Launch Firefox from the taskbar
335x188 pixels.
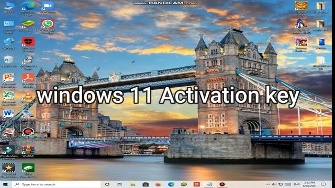pyautogui.click(x=158, y=184)
